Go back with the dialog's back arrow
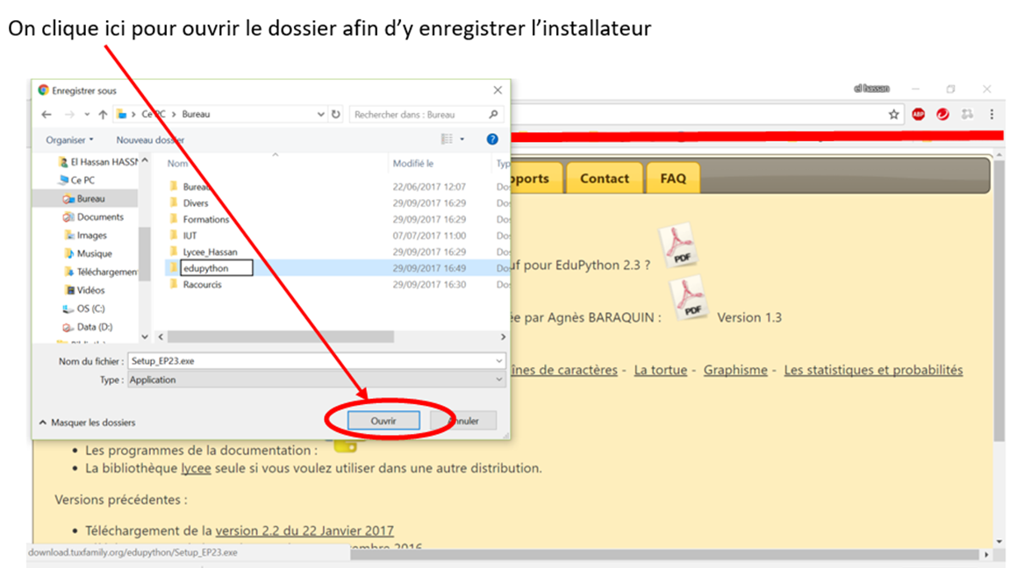 pyautogui.click(x=46, y=114)
